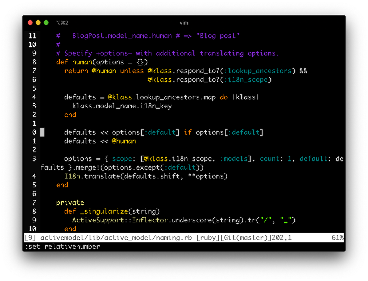Viewport: 368px width, 281px height.
Task: Click the 'vim' window title
Action: coord(184,23)
